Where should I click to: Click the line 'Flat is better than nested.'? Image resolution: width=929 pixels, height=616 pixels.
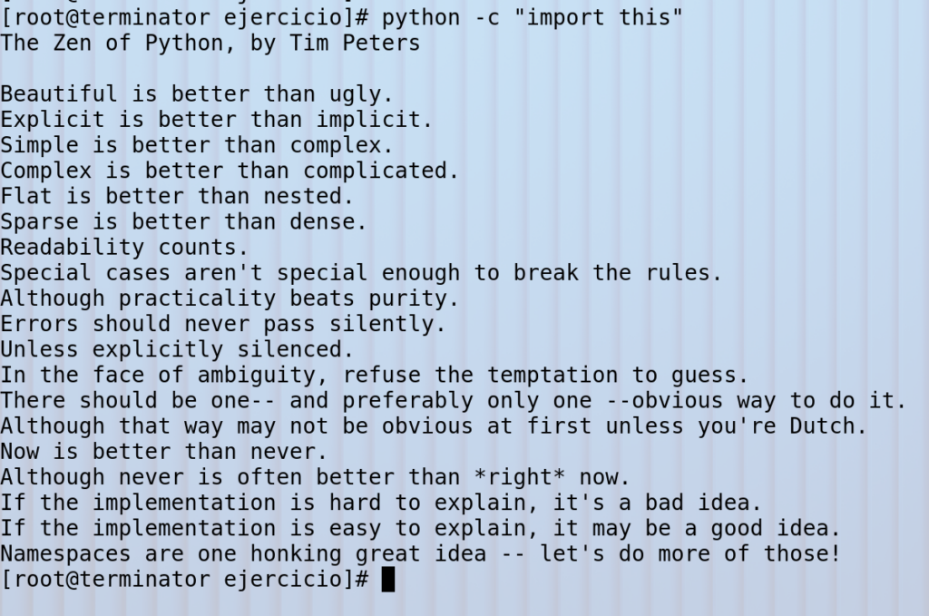(x=177, y=196)
